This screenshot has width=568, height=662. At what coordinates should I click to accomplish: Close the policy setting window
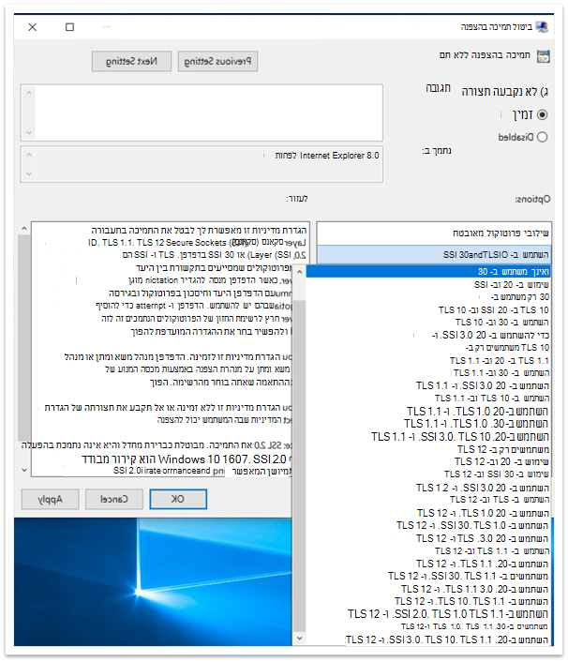(33, 27)
